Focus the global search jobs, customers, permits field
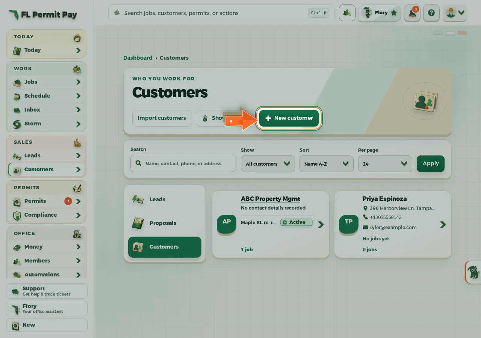This screenshot has width=481, height=338. 221,13
